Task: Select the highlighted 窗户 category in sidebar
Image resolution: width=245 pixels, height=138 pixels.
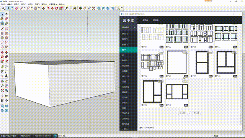Action: tap(129, 50)
